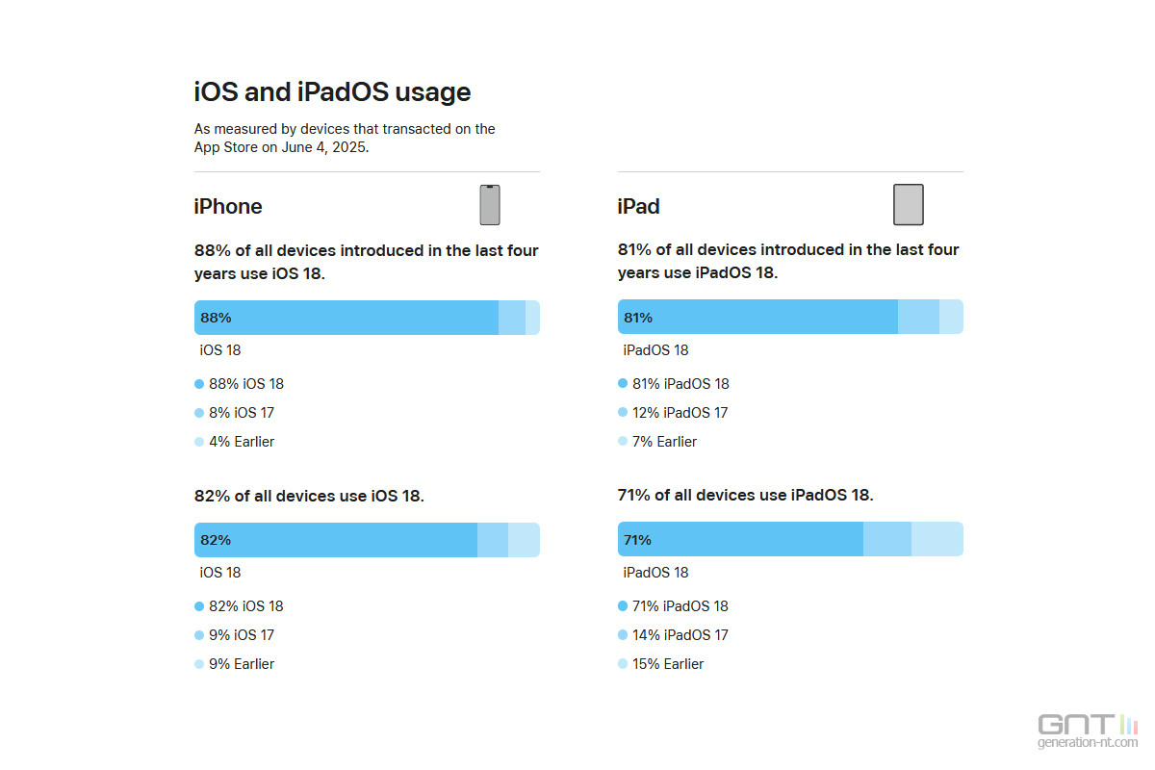The height and width of the screenshot is (770, 1155).
Task: Click the 88% iOS 18 legend dot
Action: (x=199, y=384)
